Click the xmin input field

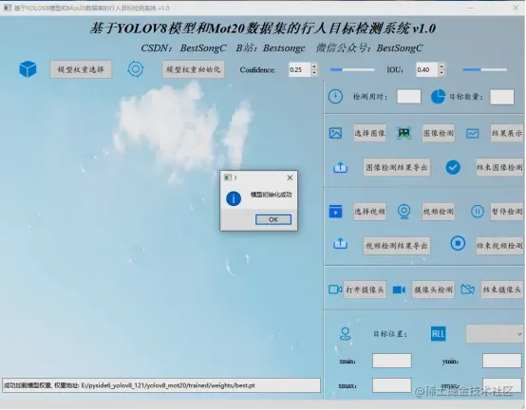point(392,361)
